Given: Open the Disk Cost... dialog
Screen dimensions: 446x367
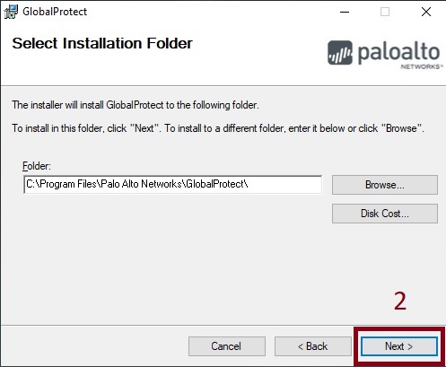Looking at the screenshot, I should [x=385, y=214].
